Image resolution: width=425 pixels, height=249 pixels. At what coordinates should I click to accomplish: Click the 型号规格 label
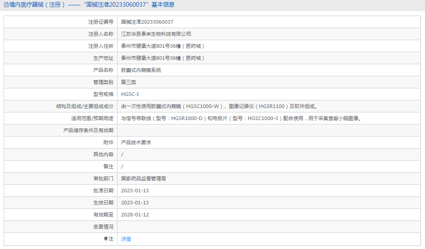click(103, 94)
